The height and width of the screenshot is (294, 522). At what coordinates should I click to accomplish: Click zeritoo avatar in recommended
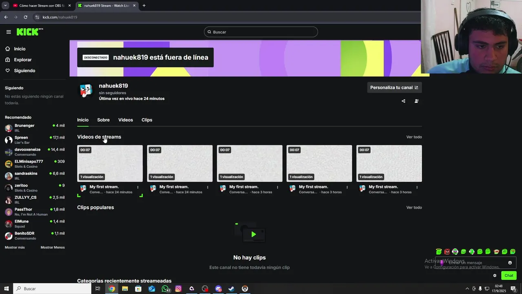(9, 188)
